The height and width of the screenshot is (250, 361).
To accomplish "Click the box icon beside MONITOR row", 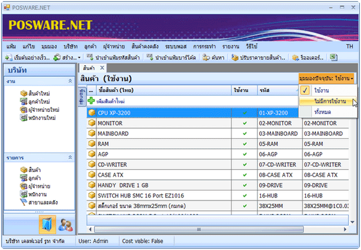I will pyautogui.click(x=92, y=124).
